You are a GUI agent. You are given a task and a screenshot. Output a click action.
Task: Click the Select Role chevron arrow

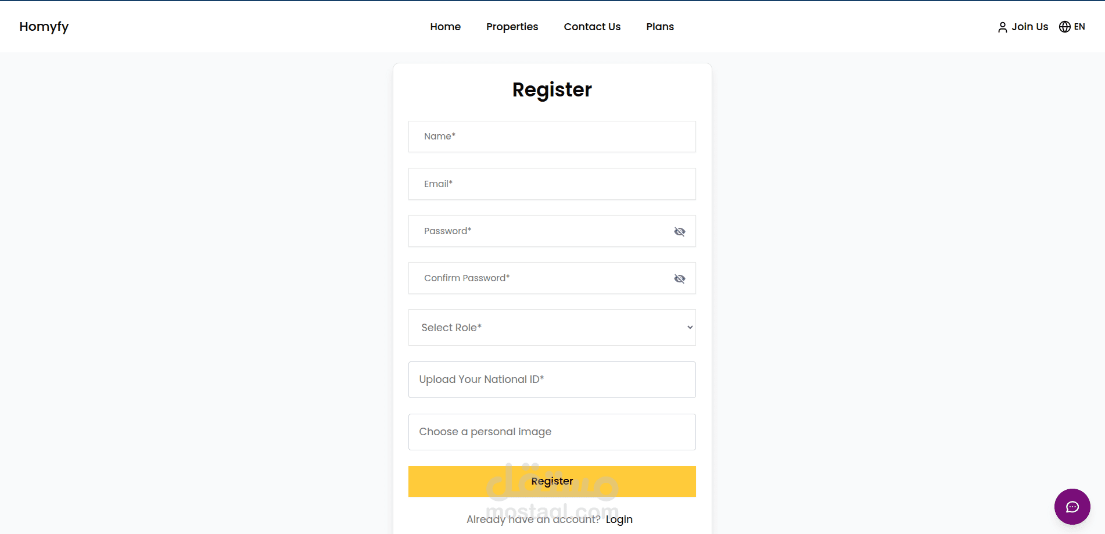tap(690, 328)
